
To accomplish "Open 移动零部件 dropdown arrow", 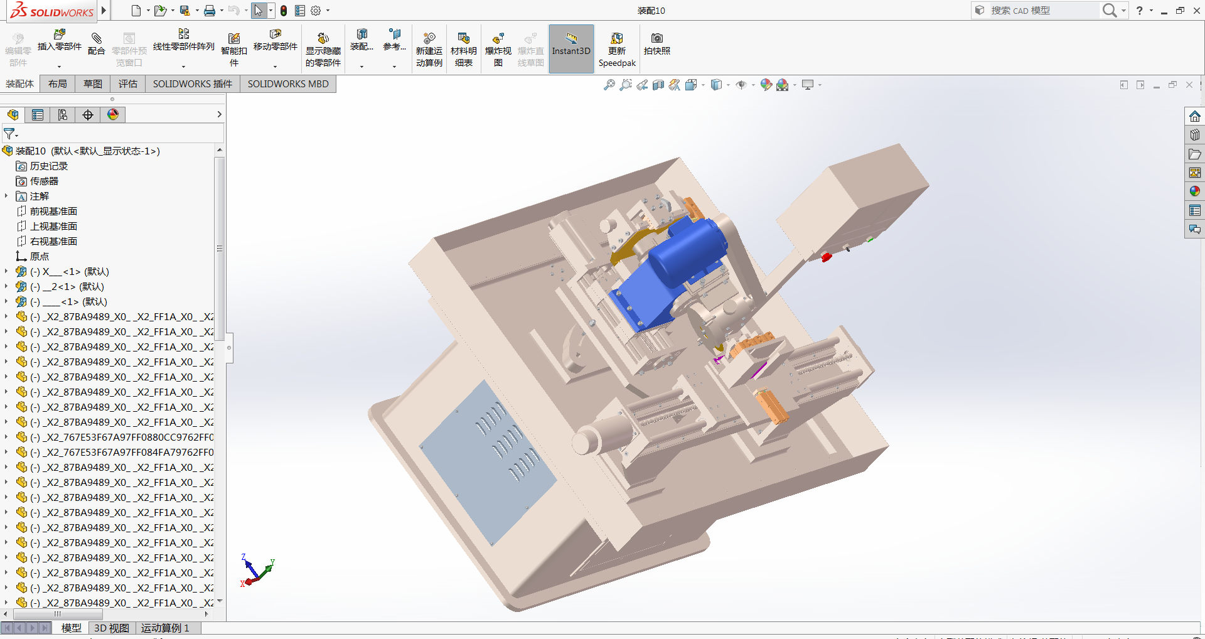I will pos(275,67).
